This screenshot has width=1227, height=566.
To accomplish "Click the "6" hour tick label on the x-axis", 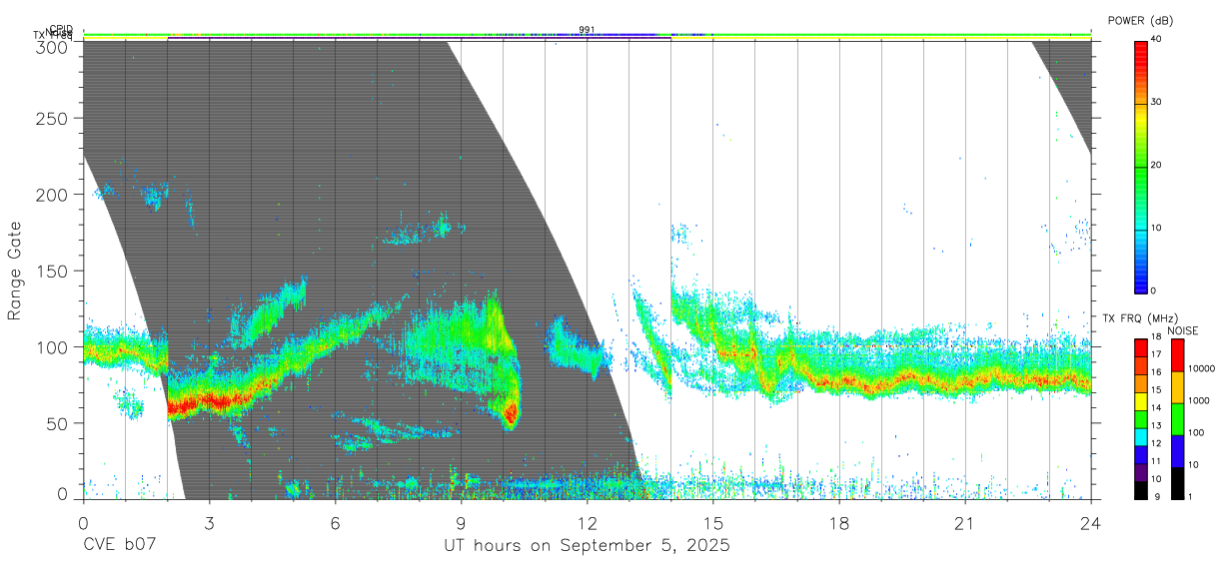I will [x=335, y=523].
